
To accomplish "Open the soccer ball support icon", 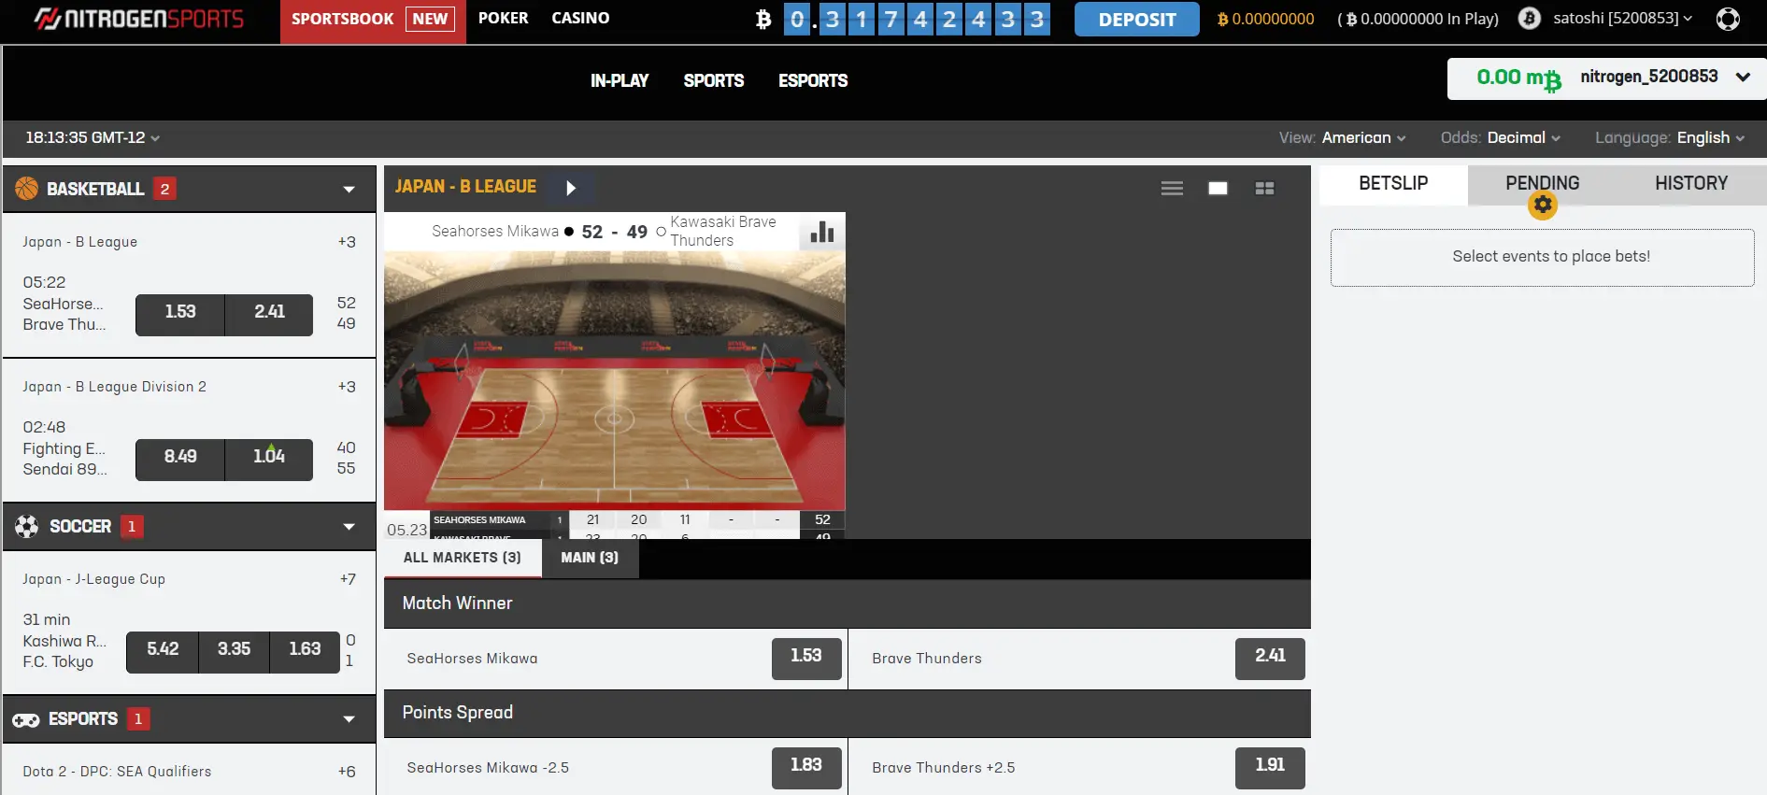I will tap(1728, 19).
